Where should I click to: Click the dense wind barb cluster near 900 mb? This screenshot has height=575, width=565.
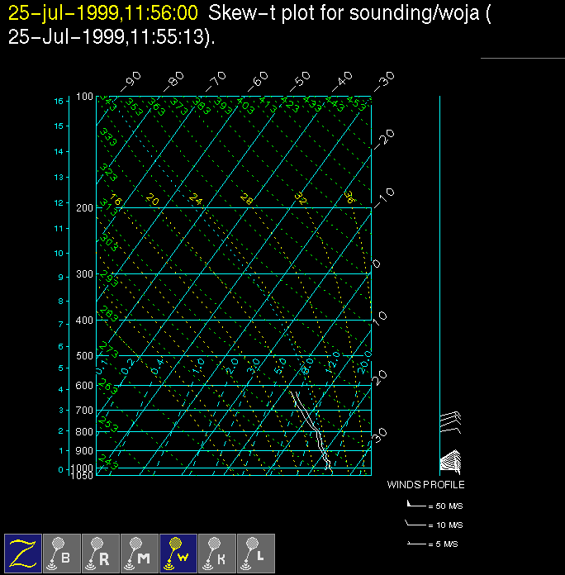pyautogui.click(x=451, y=459)
